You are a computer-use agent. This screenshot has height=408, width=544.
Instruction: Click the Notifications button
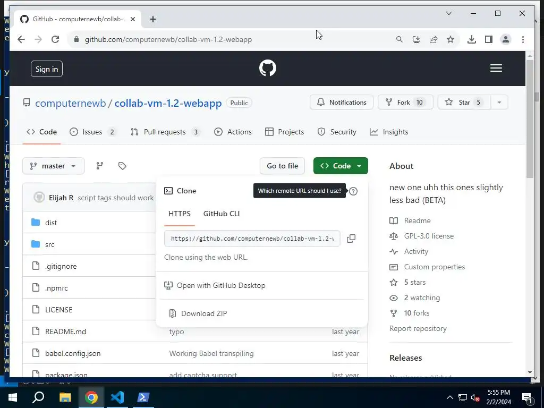tap(342, 103)
